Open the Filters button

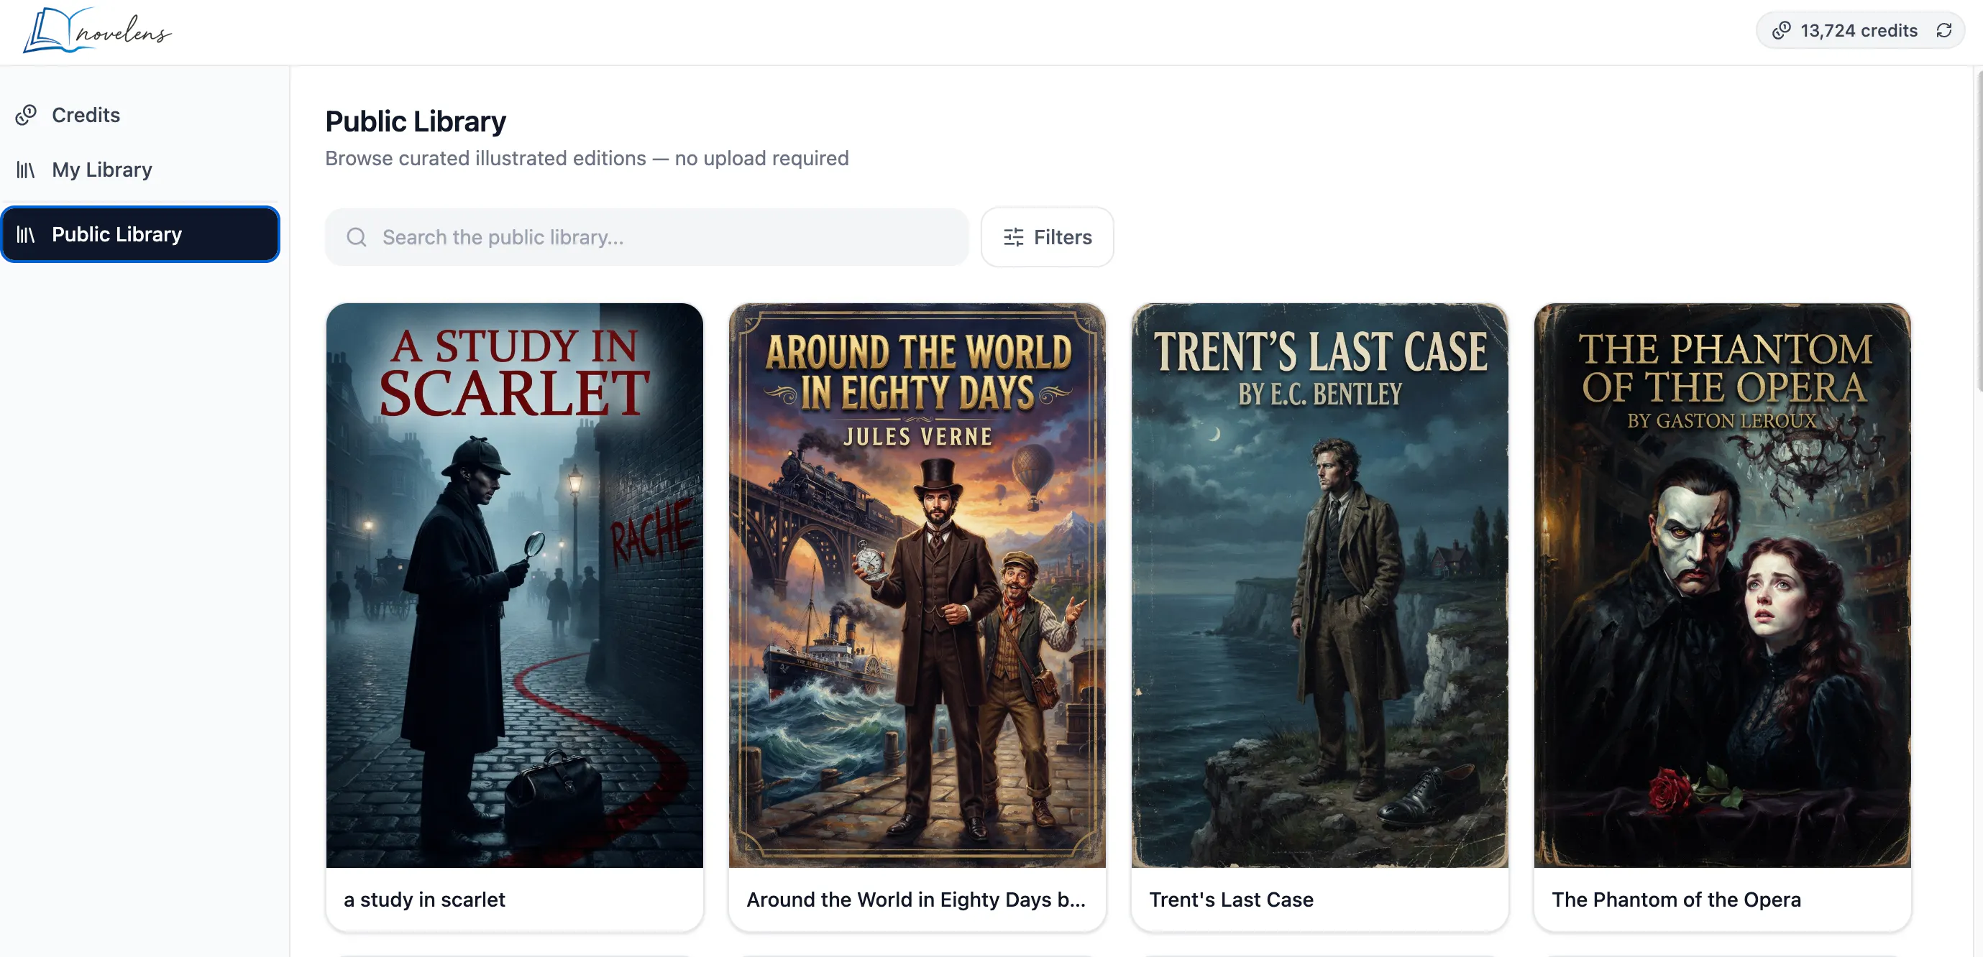(x=1047, y=237)
